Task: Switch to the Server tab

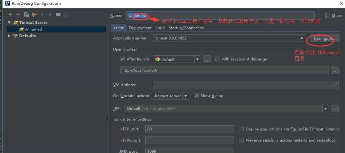Action: [x=119, y=28]
